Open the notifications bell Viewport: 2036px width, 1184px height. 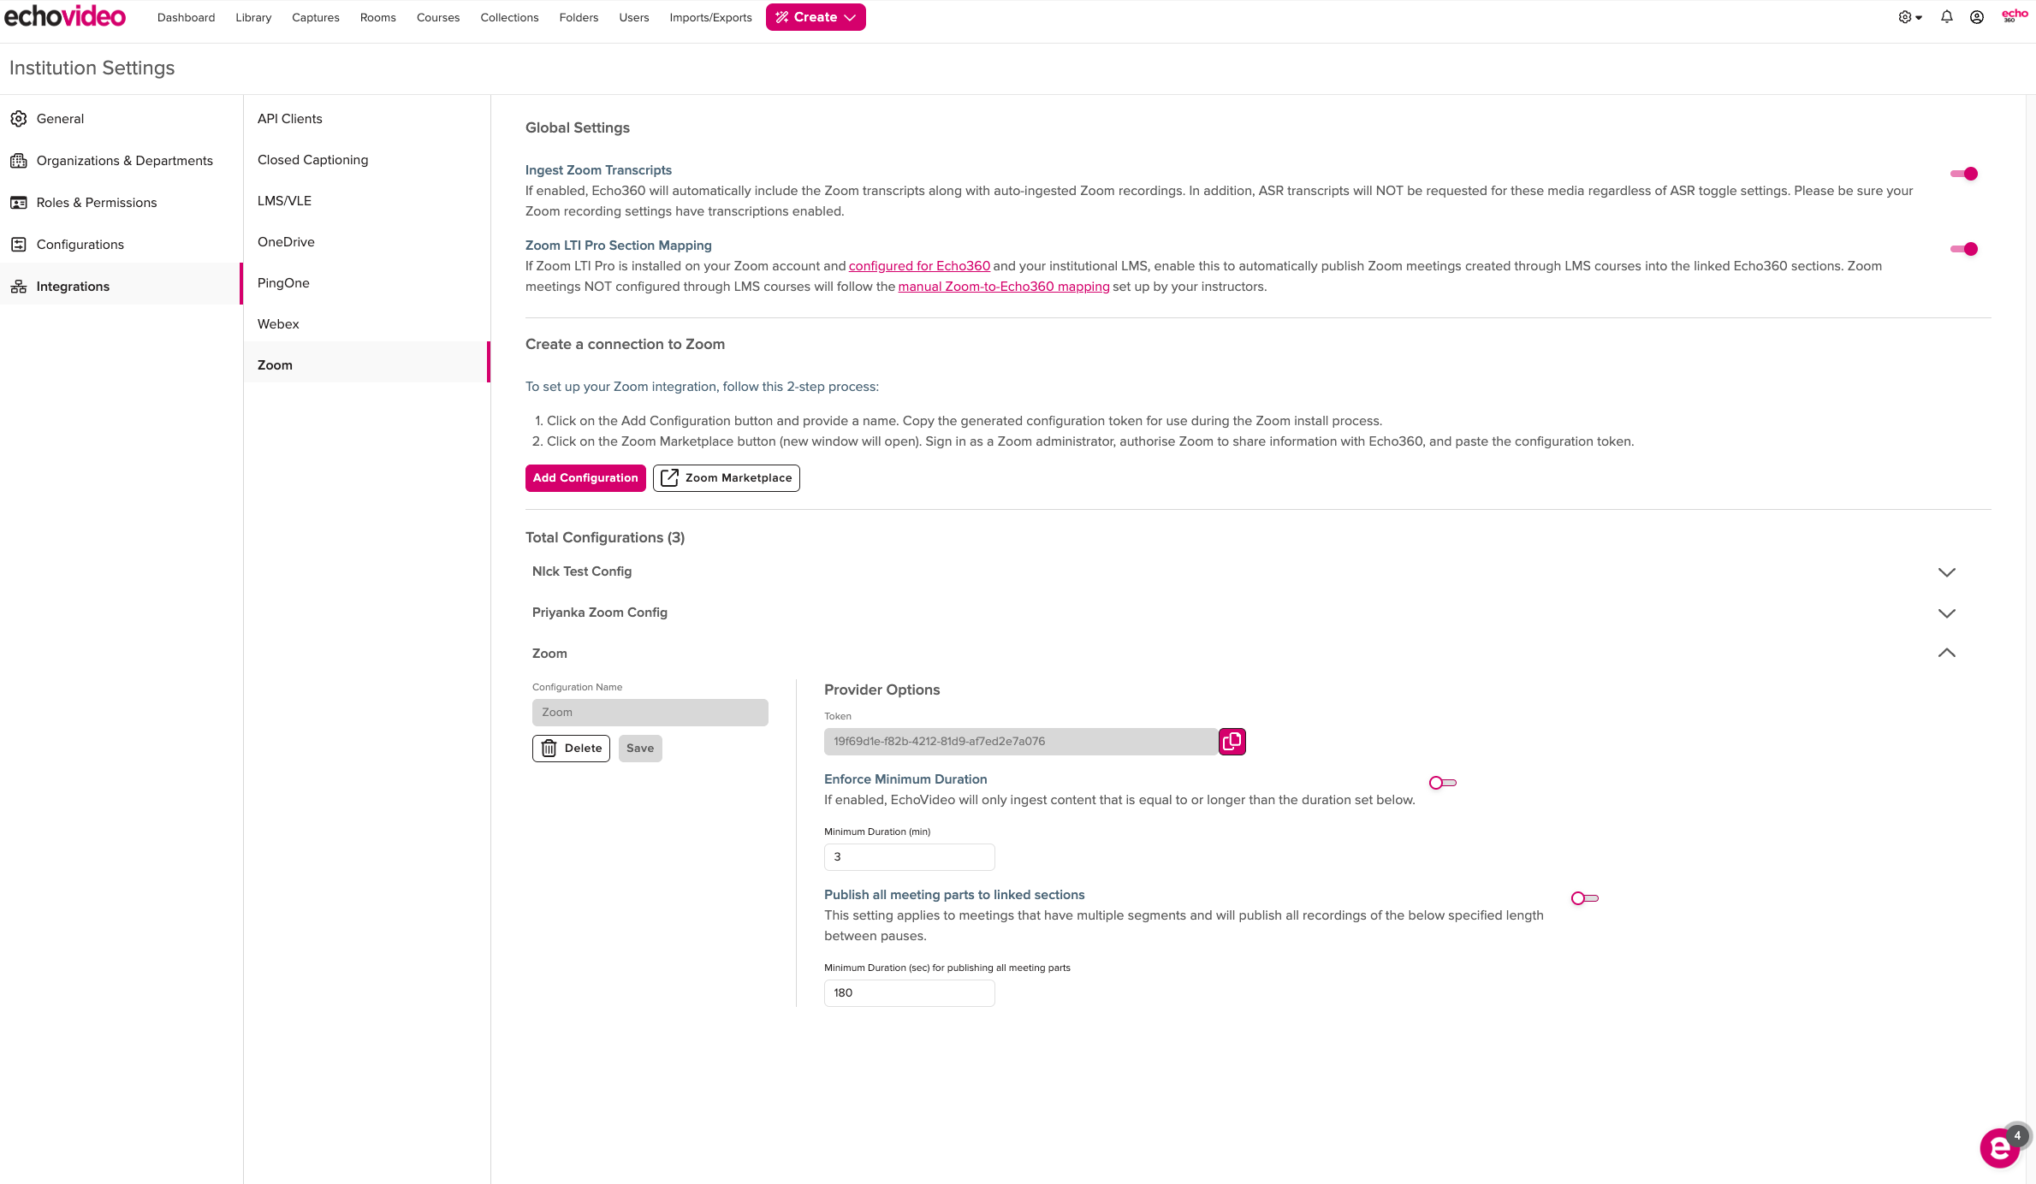tap(1947, 17)
